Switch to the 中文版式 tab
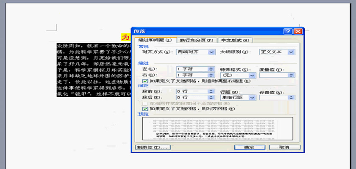 click(x=235, y=40)
